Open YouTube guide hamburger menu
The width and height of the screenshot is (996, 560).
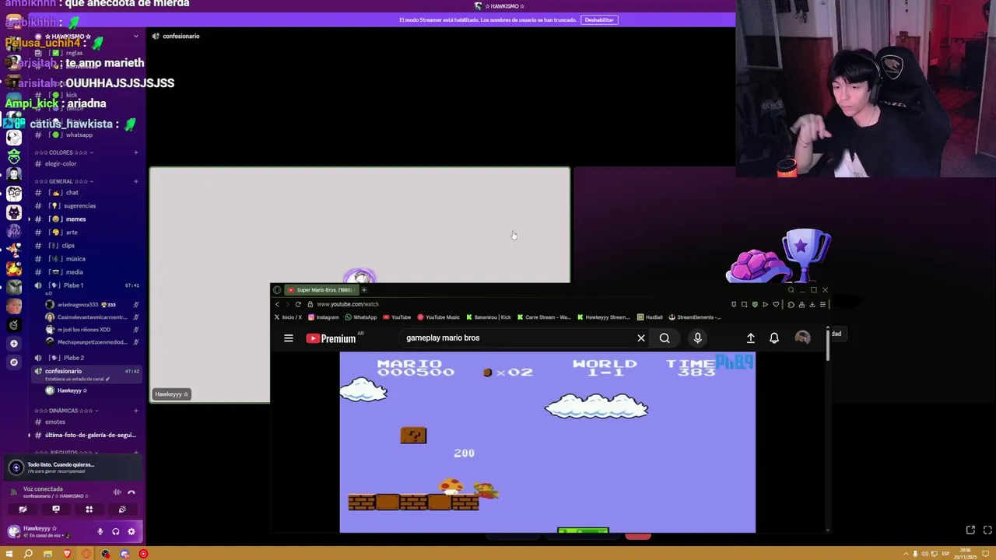(x=289, y=338)
